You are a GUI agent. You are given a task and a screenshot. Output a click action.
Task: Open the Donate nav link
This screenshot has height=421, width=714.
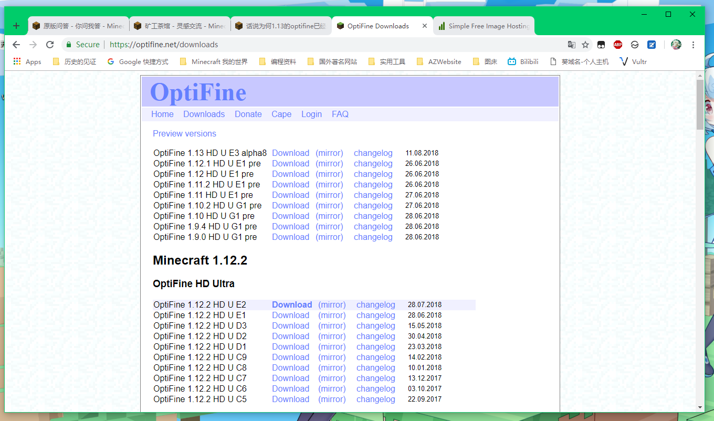[248, 114]
